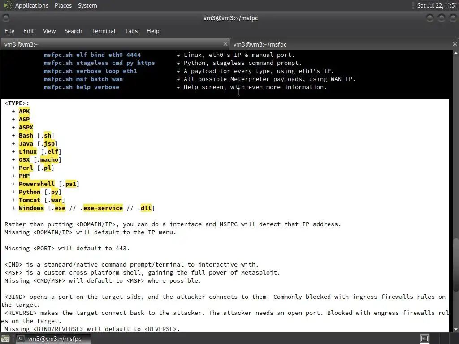The width and height of the screenshot is (459, 344).
Task: Click the .dll extension text
Action: point(146,208)
